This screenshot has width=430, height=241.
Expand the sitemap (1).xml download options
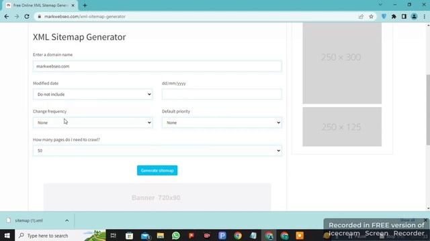pos(67,220)
